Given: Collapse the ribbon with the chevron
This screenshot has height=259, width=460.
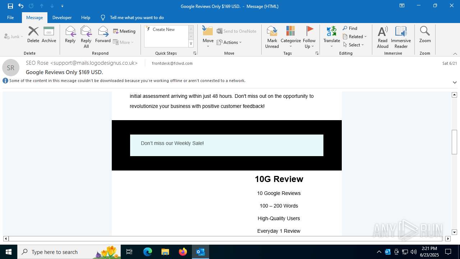Looking at the screenshot, I should point(455,54).
